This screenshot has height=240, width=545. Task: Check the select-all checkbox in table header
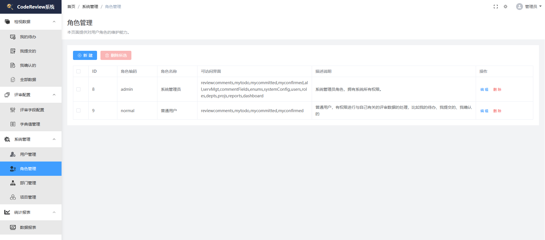coord(78,71)
